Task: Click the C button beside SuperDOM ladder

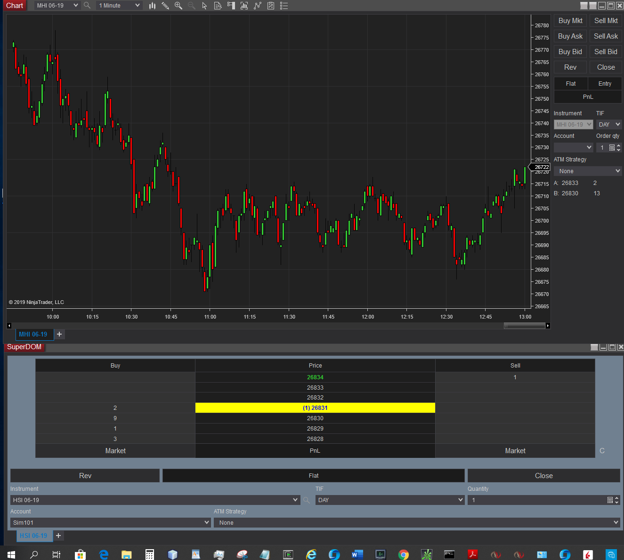Action: pyautogui.click(x=602, y=451)
